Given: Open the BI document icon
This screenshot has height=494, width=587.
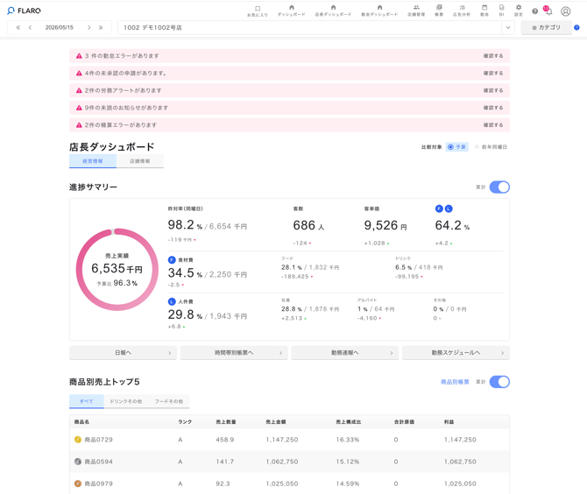Looking at the screenshot, I should [x=502, y=8].
